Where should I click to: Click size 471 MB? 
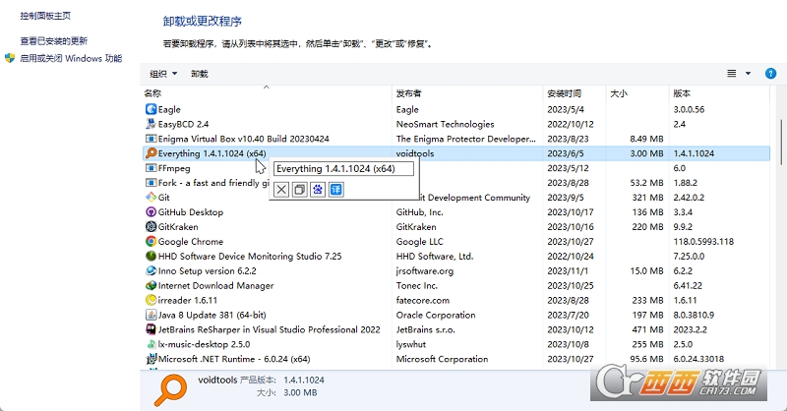[x=647, y=329]
